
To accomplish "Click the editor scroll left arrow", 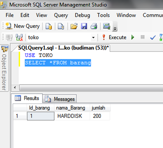I will pos(15,88).
